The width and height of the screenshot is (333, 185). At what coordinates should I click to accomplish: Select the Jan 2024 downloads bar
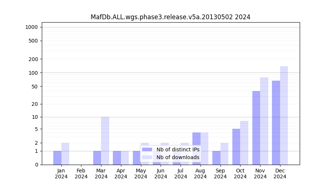(x=65, y=154)
